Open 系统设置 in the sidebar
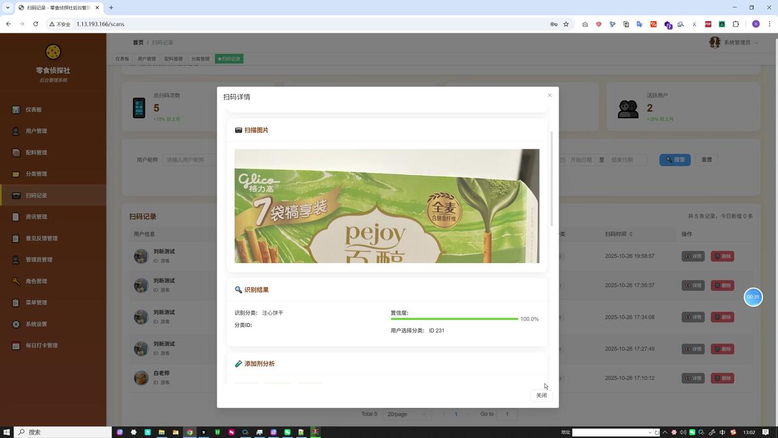 pos(53,324)
